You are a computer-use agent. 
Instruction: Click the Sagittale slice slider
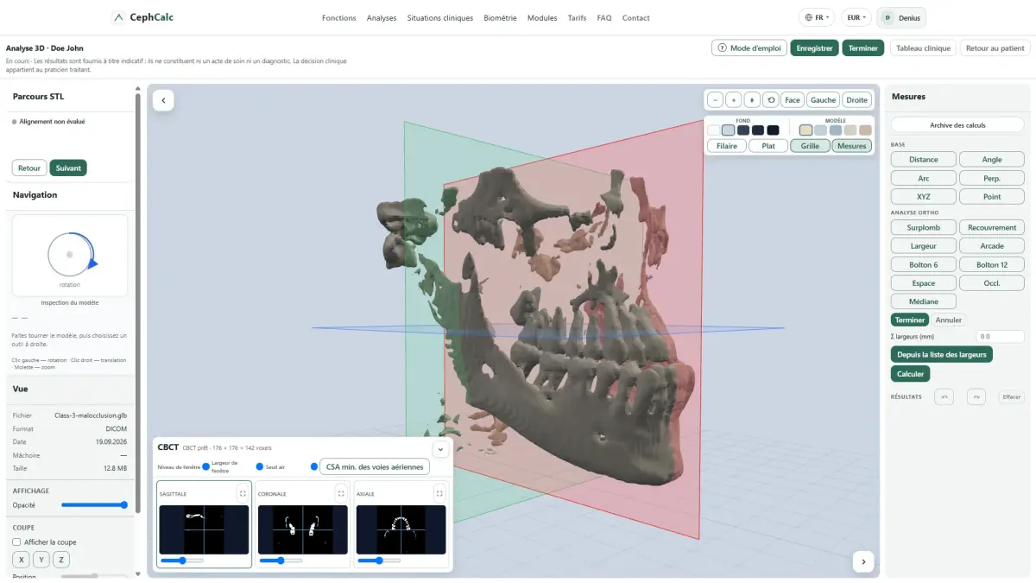pos(182,561)
